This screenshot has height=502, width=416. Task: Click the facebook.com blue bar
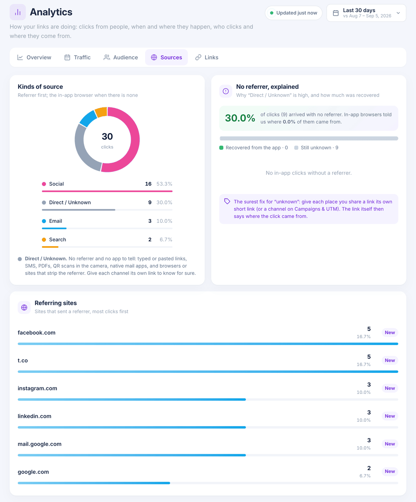[208, 344]
